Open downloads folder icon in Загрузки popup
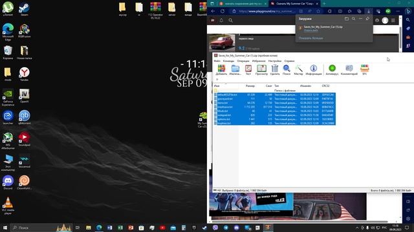Image resolution: width=414 pixels, height=232 pixels. pyautogui.click(x=347, y=19)
